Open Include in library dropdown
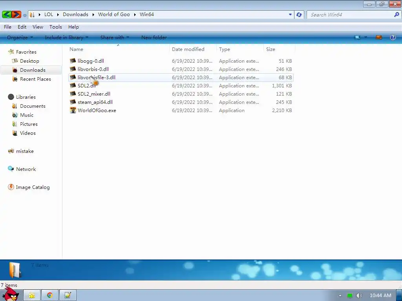402x301 pixels. pyautogui.click(x=66, y=37)
